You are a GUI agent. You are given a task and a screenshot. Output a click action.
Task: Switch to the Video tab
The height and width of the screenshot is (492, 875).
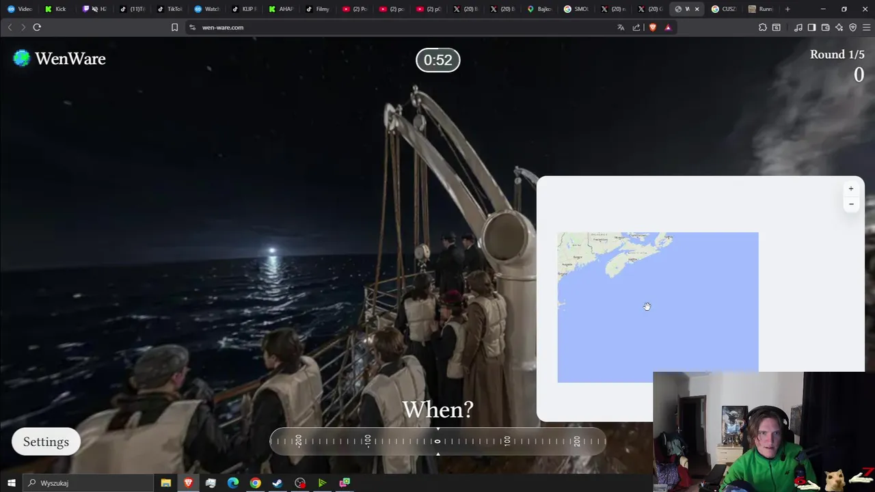(21, 9)
